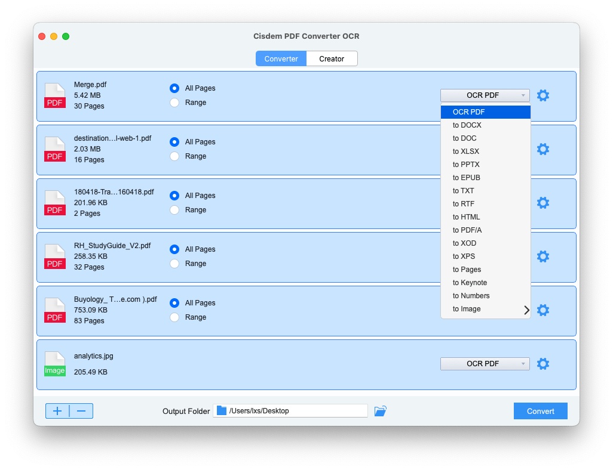Select Range for Merge.pdf
The width and height of the screenshot is (613, 470).
(x=174, y=103)
